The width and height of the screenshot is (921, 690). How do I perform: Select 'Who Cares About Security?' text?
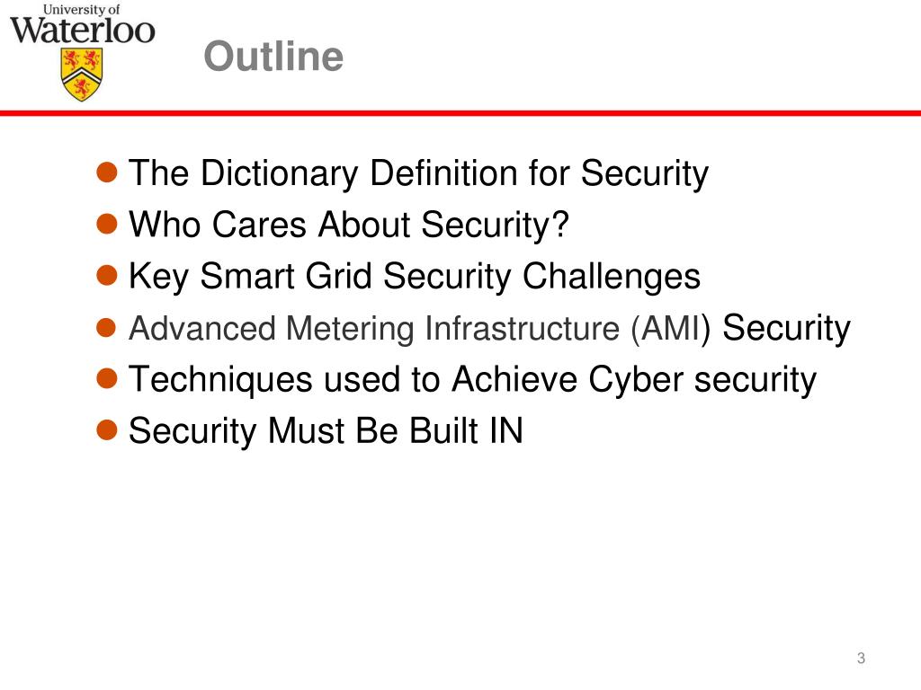click(349, 225)
